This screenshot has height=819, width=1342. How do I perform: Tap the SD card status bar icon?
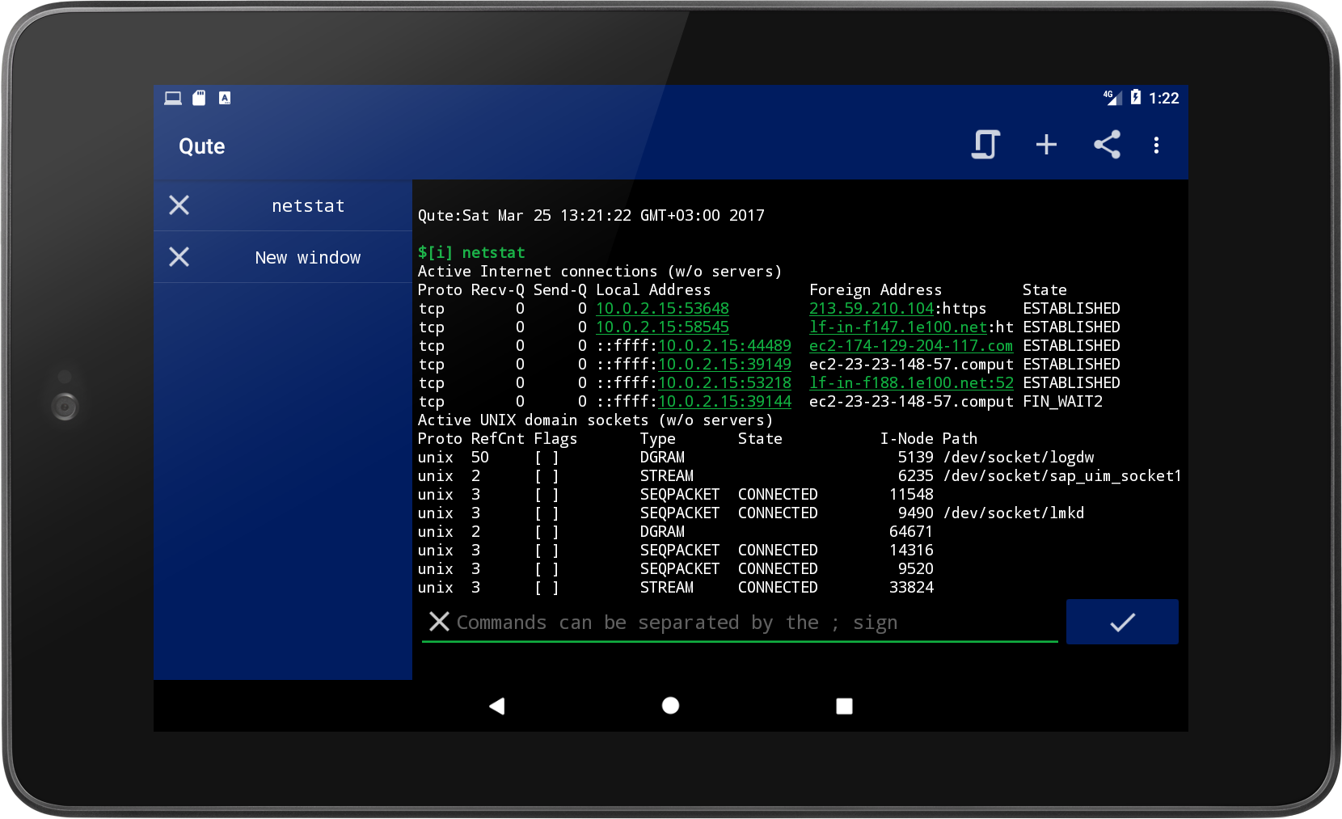(x=198, y=97)
